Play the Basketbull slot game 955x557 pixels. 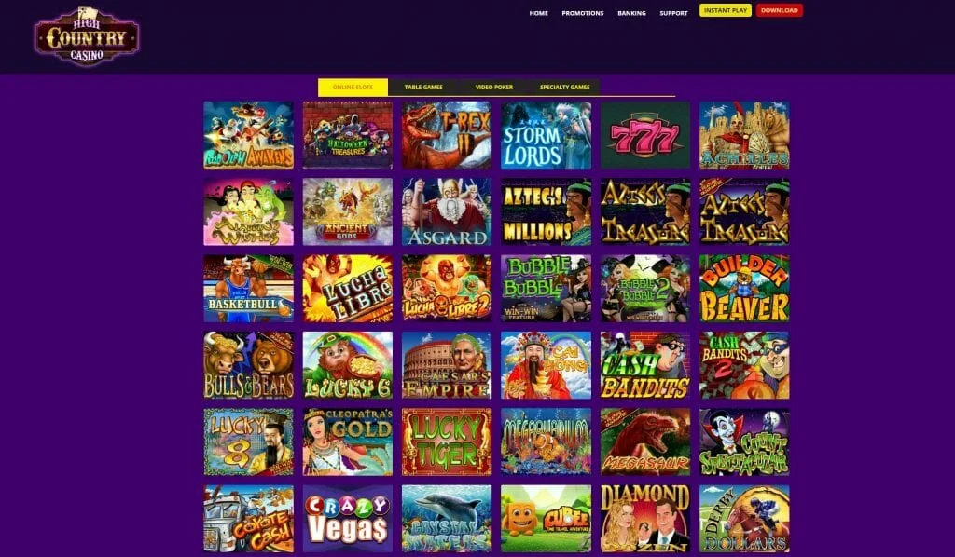[248, 288]
